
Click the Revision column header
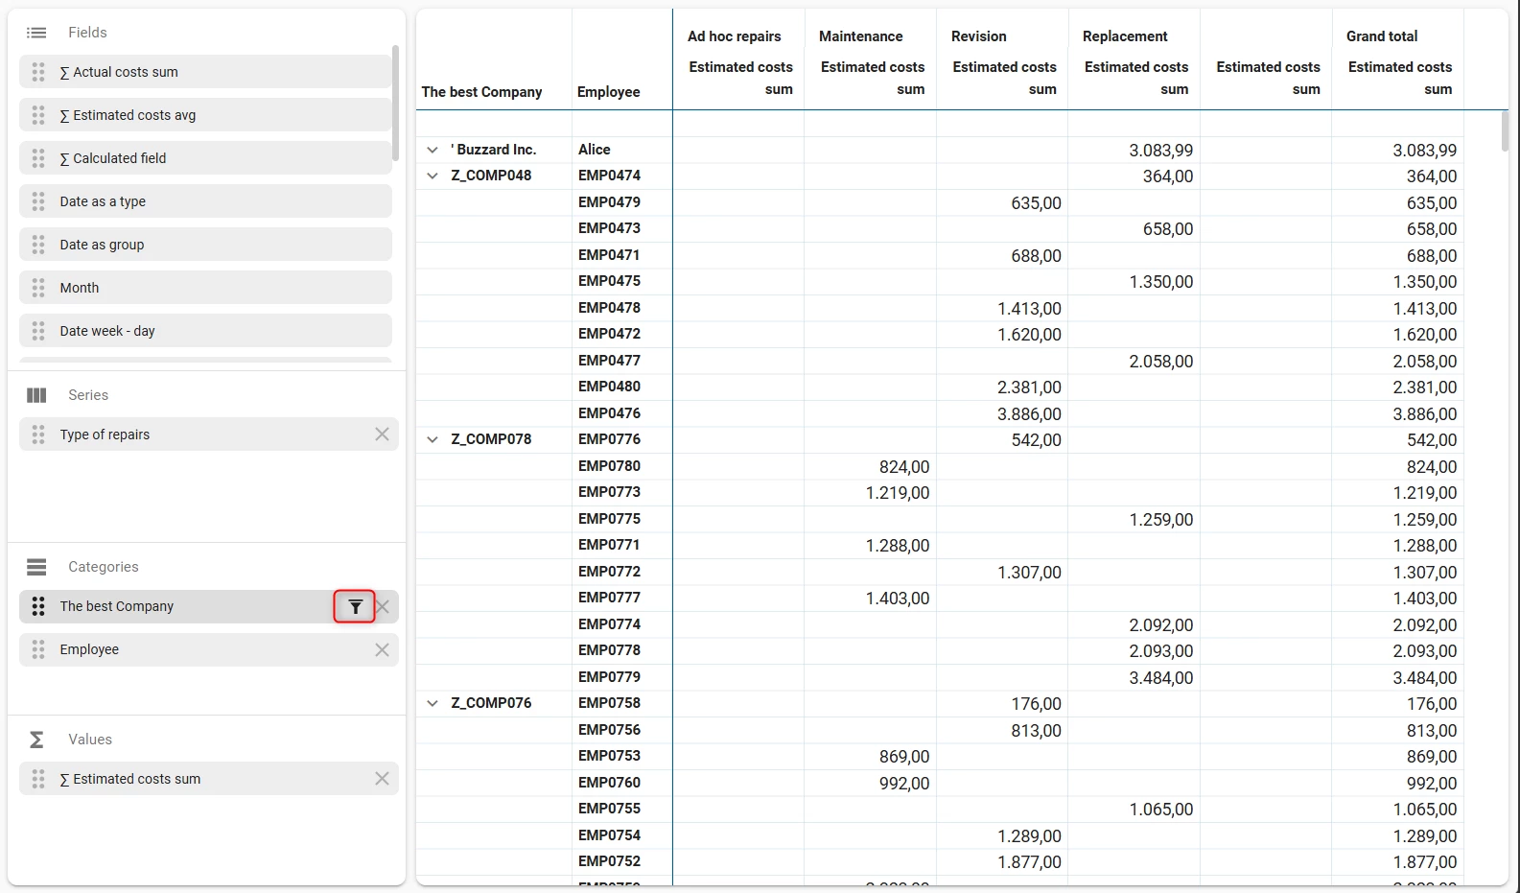click(979, 36)
